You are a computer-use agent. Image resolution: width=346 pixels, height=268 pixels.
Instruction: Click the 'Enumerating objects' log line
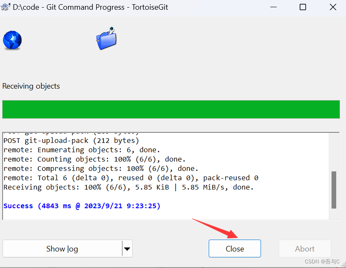click(82, 150)
